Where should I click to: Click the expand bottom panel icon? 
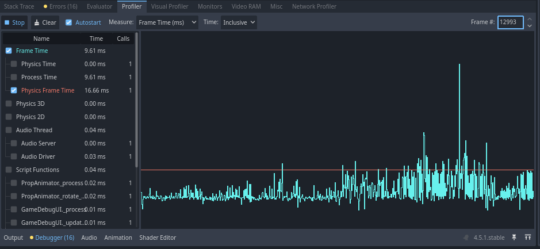coord(527,237)
